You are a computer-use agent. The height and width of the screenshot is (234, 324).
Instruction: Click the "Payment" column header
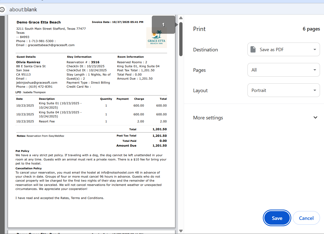click(123, 99)
